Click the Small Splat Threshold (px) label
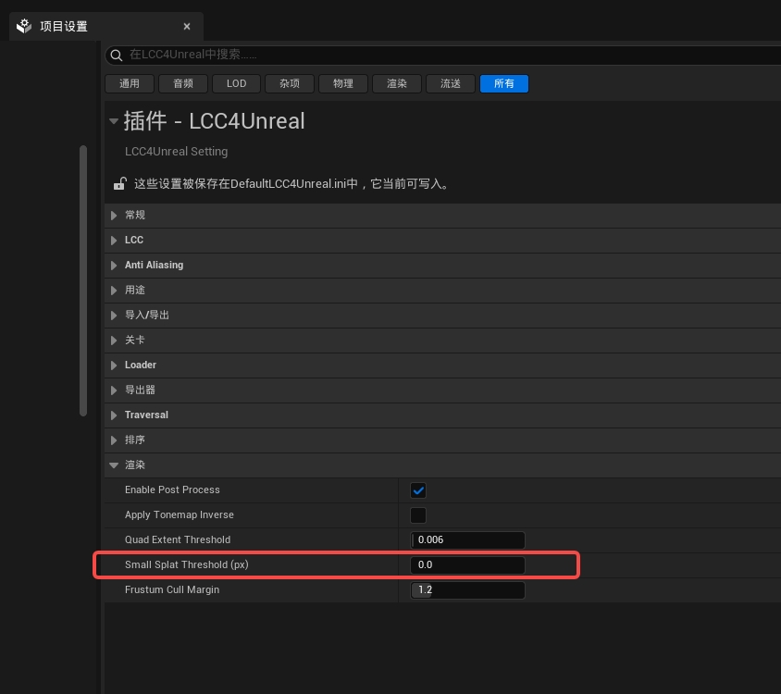The image size is (781, 694). pos(187,564)
